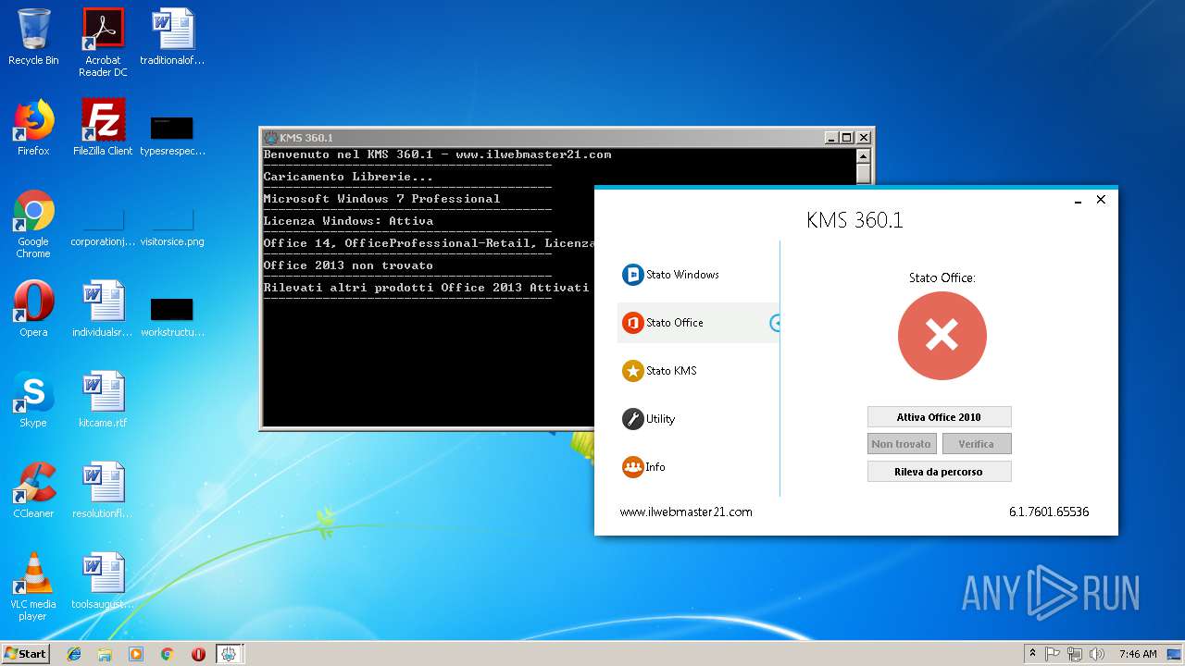Click 'Licenza Windows: Attiva' console line

348,221
